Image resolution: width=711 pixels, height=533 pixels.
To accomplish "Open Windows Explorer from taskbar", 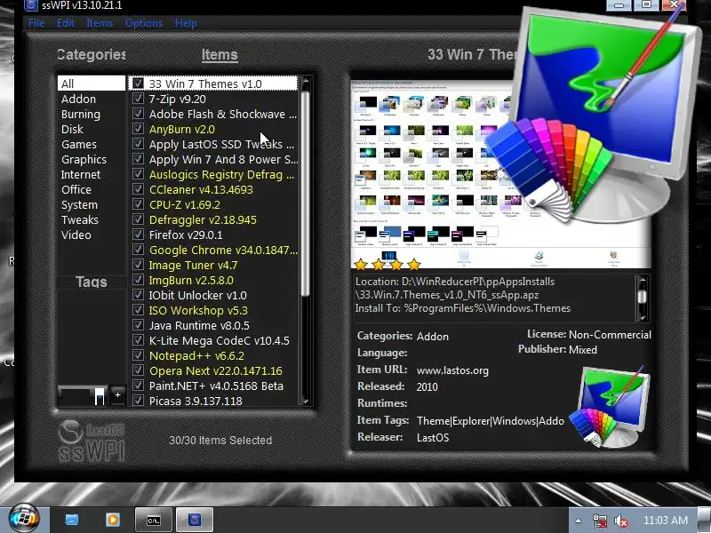I will coord(72,520).
